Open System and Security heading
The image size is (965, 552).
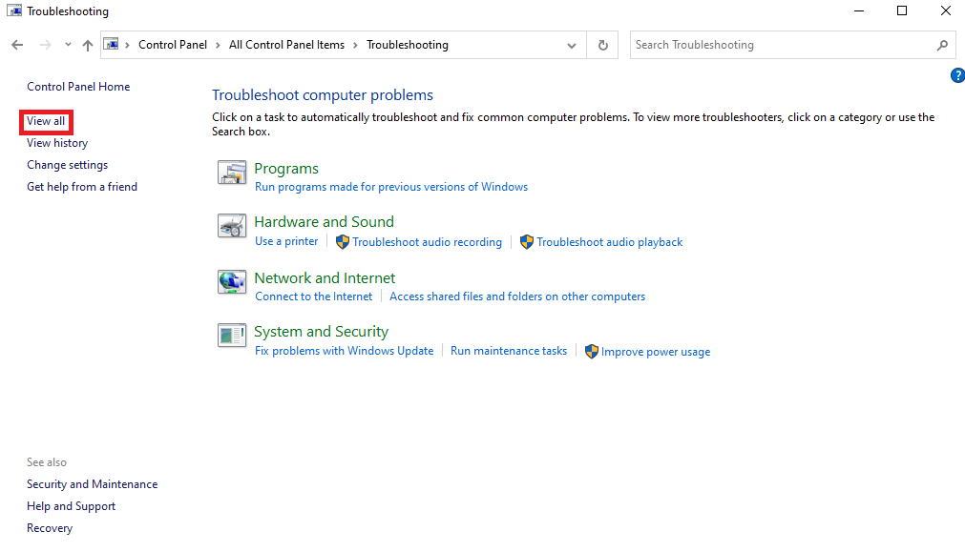click(x=322, y=332)
